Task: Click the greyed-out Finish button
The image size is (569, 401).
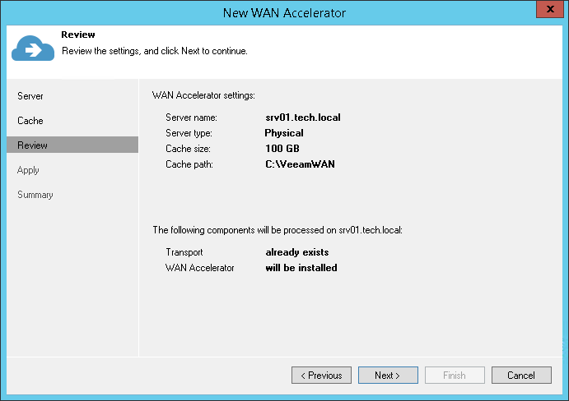Action: (x=455, y=376)
